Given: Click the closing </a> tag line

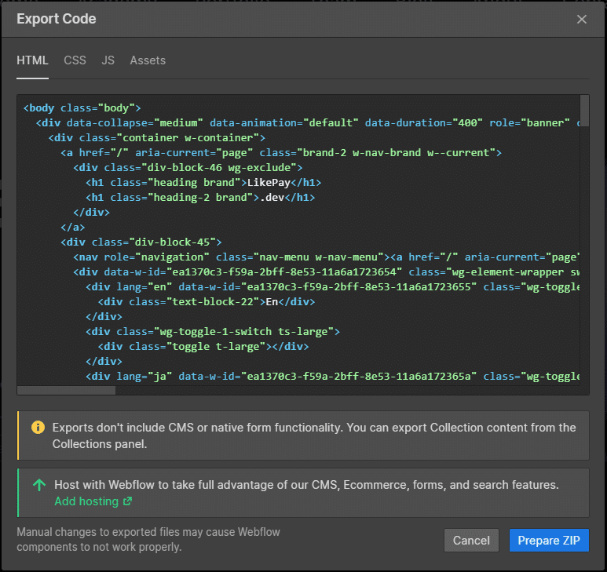Looking at the screenshot, I should pos(73,227).
